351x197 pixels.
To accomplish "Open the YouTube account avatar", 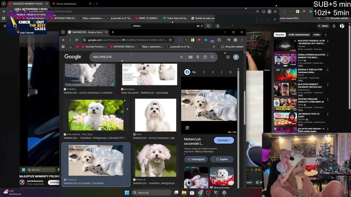I will pyautogui.click(x=342, y=26).
